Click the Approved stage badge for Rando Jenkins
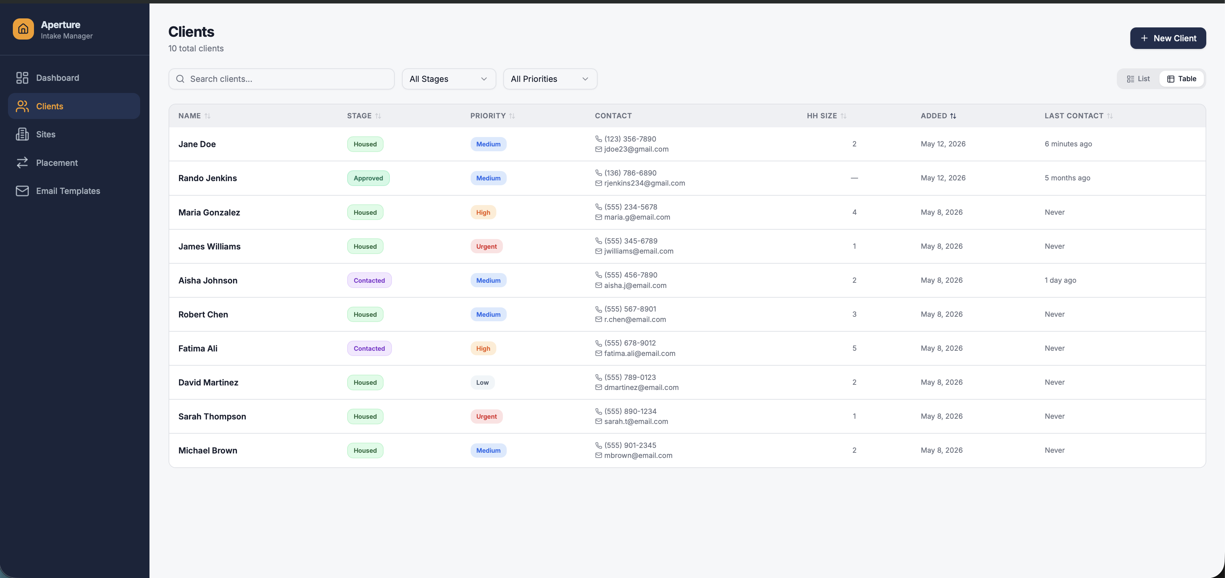The width and height of the screenshot is (1225, 578). coord(368,178)
